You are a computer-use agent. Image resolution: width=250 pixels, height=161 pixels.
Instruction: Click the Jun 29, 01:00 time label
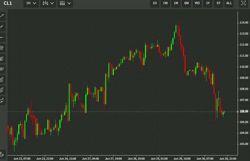pos(159,159)
